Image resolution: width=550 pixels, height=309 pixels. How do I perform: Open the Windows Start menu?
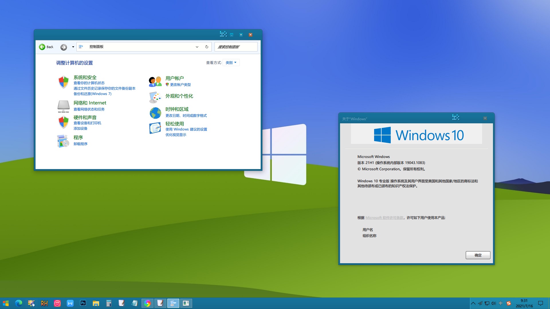pyautogui.click(x=6, y=303)
